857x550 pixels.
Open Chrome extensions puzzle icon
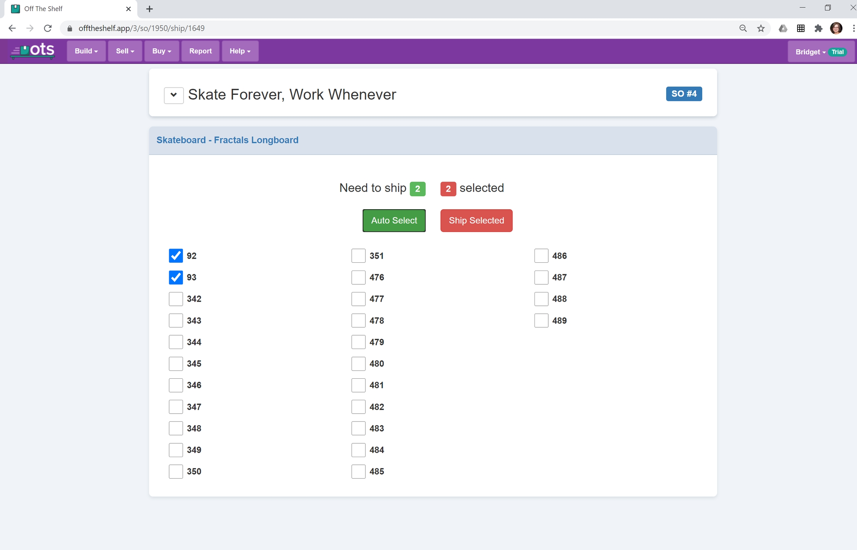(x=818, y=28)
